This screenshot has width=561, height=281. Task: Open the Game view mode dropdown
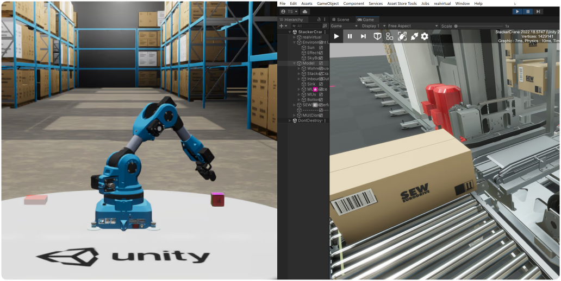pos(344,26)
